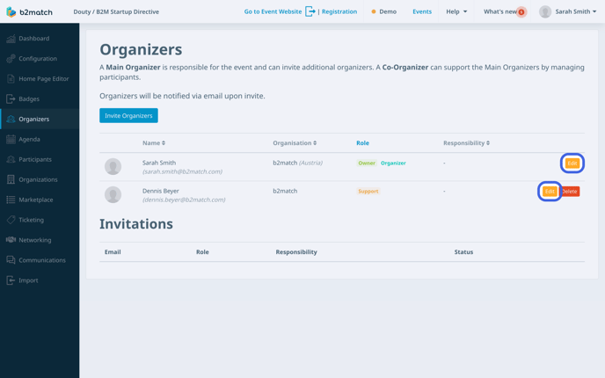Viewport: 605px width, 378px height.
Task: Click the Badges icon in sidebar
Action: [x=11, y=99]
